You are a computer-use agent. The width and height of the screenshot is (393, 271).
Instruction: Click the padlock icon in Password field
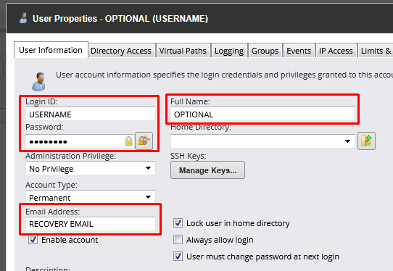[x=128, y=141]
